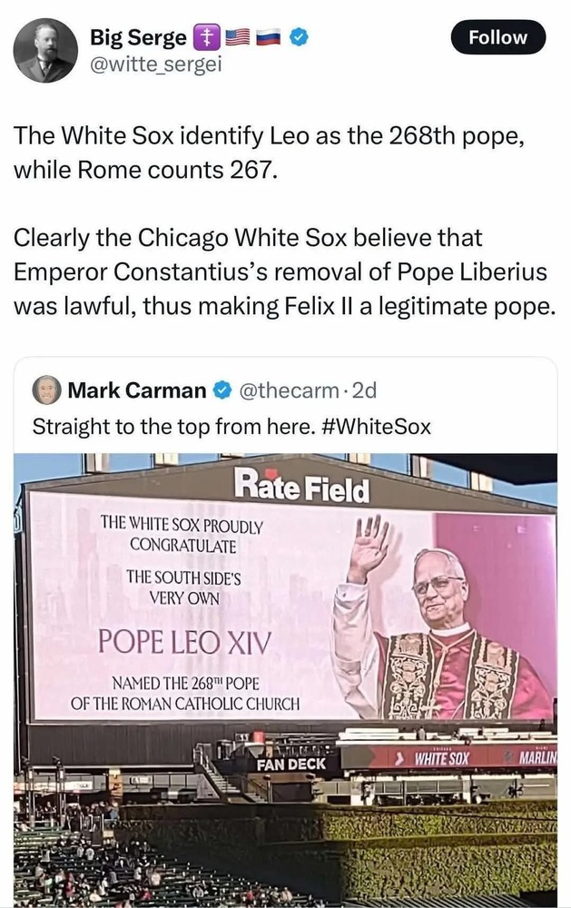Click Mark Carman's verified checkmark
Screen dimensions: 571x908
pyautogui.click(x=222, y=390)
